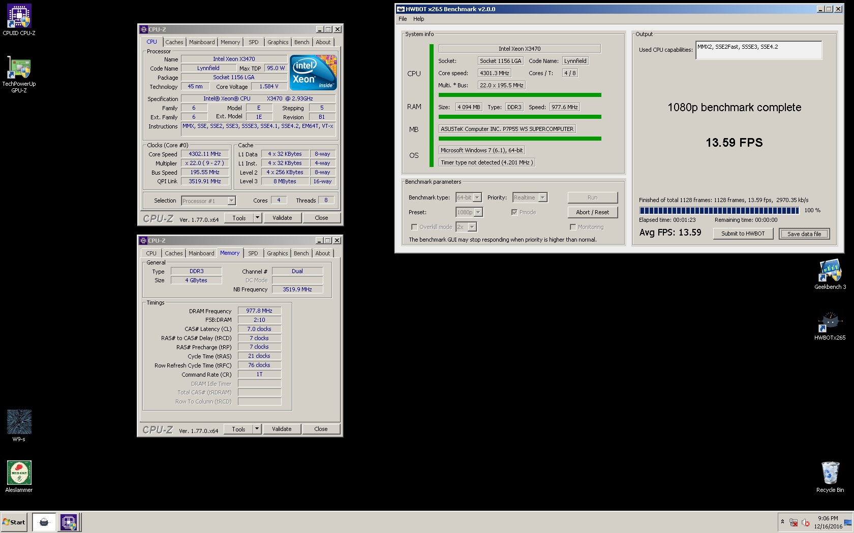Click the Run benchmark button
The height and width of the screenshot is (533, 854).
click(x=593, y=197)
